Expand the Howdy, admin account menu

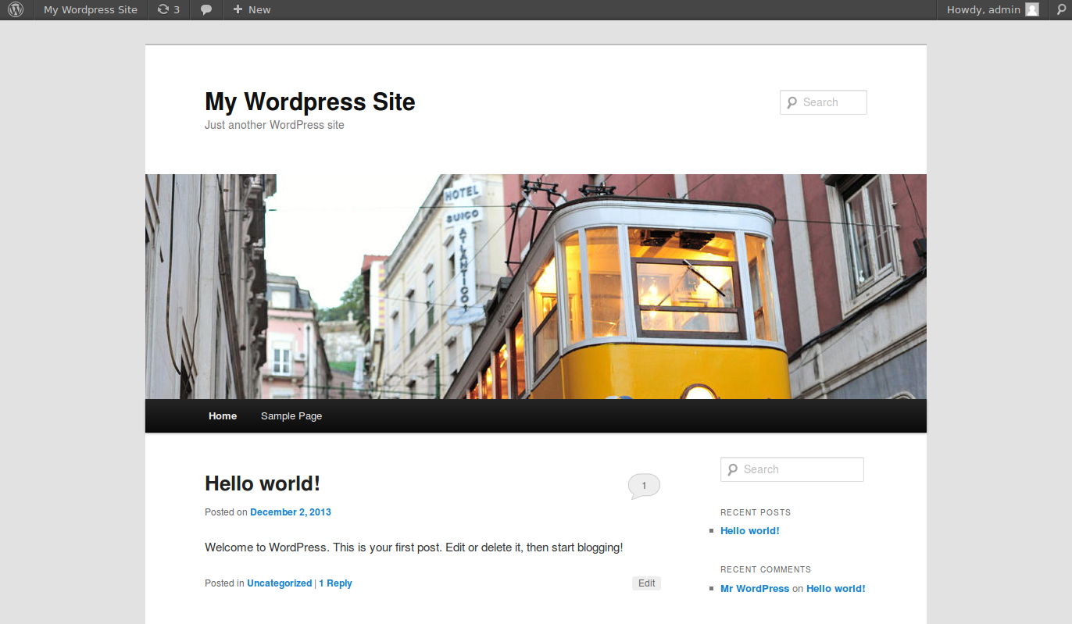(x=983, y=10)
